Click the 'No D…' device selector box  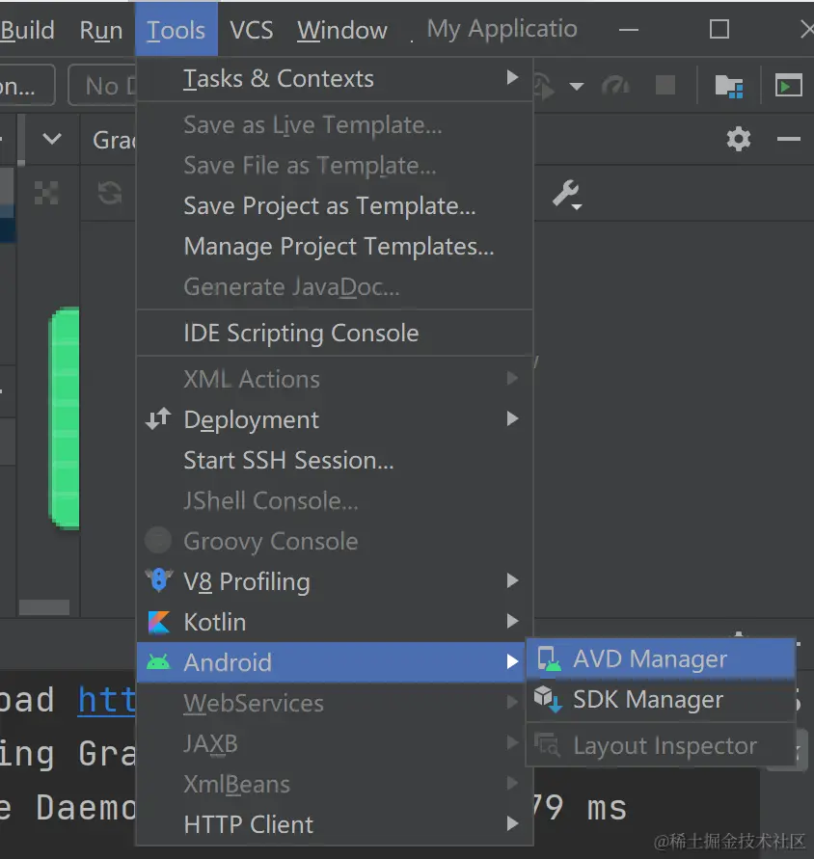pyautogui.click(x=102, y=86)
